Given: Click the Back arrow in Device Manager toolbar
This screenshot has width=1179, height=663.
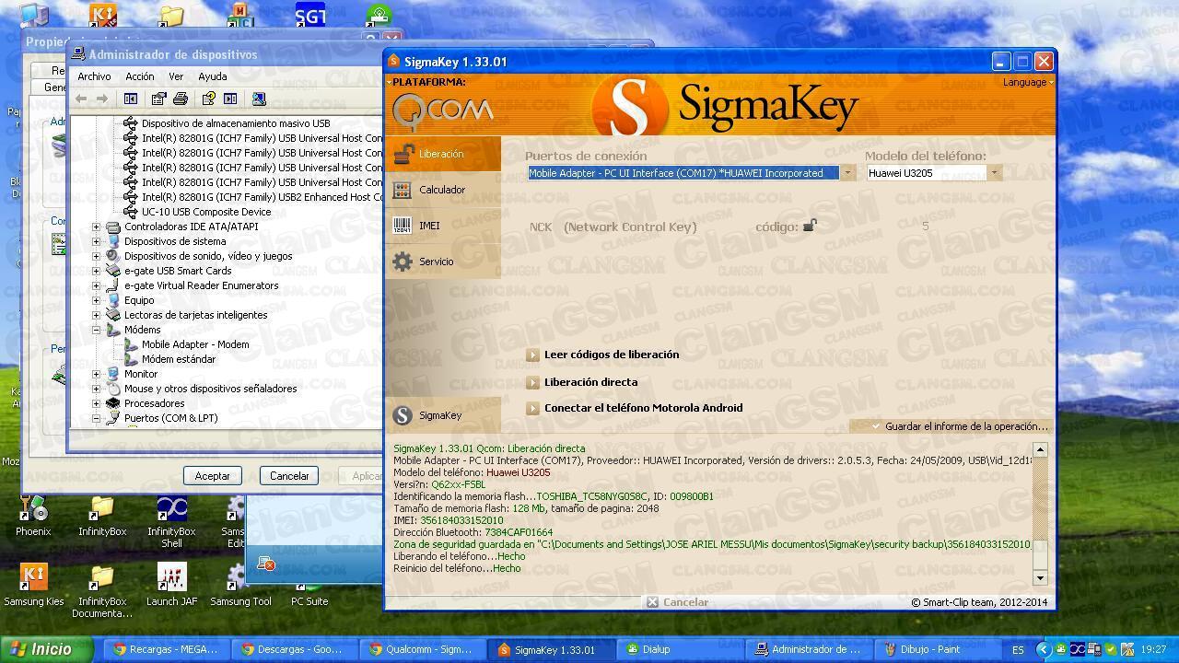Looking at the screenshot, I should 81,99.
